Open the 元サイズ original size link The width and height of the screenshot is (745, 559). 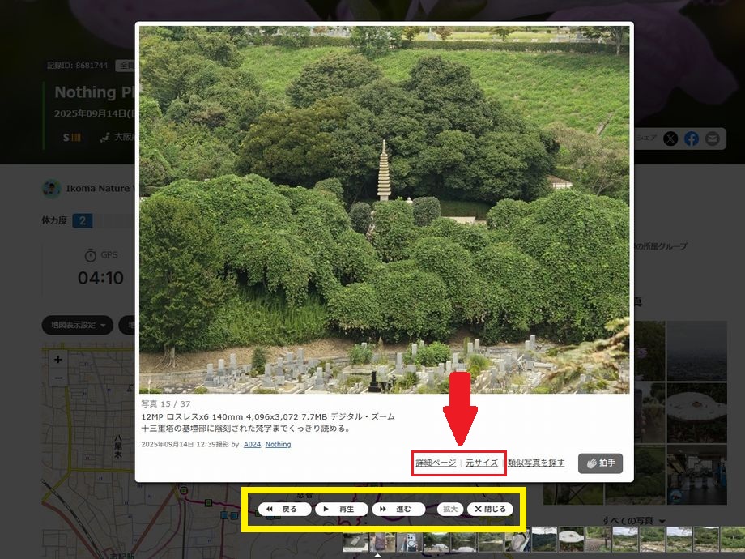tap(482, 463)
